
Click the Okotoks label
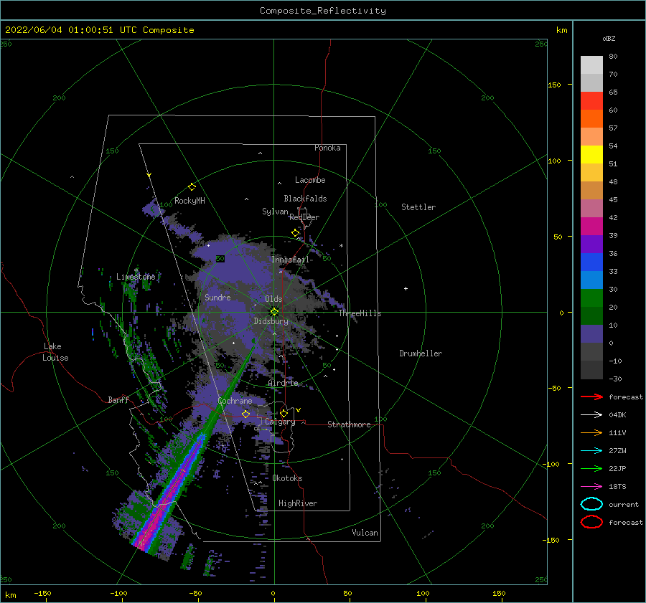click(x=287, y=478)
